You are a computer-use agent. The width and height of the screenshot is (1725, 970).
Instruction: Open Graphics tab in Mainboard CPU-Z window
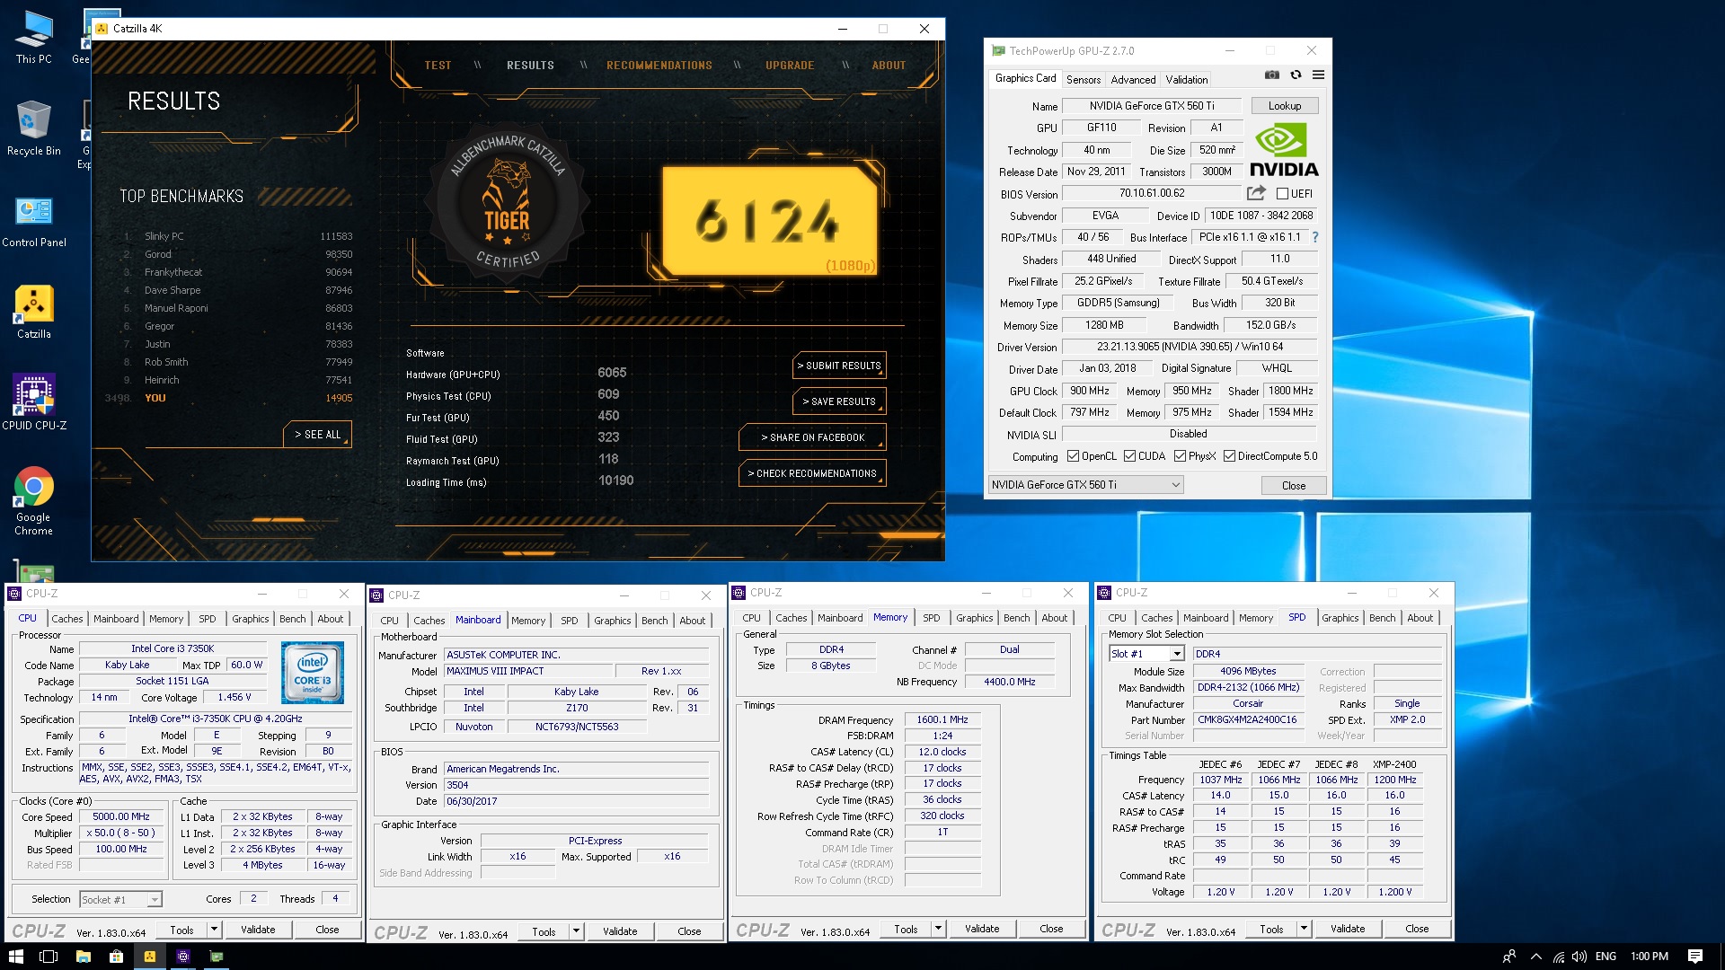click(x=612, y=621)
